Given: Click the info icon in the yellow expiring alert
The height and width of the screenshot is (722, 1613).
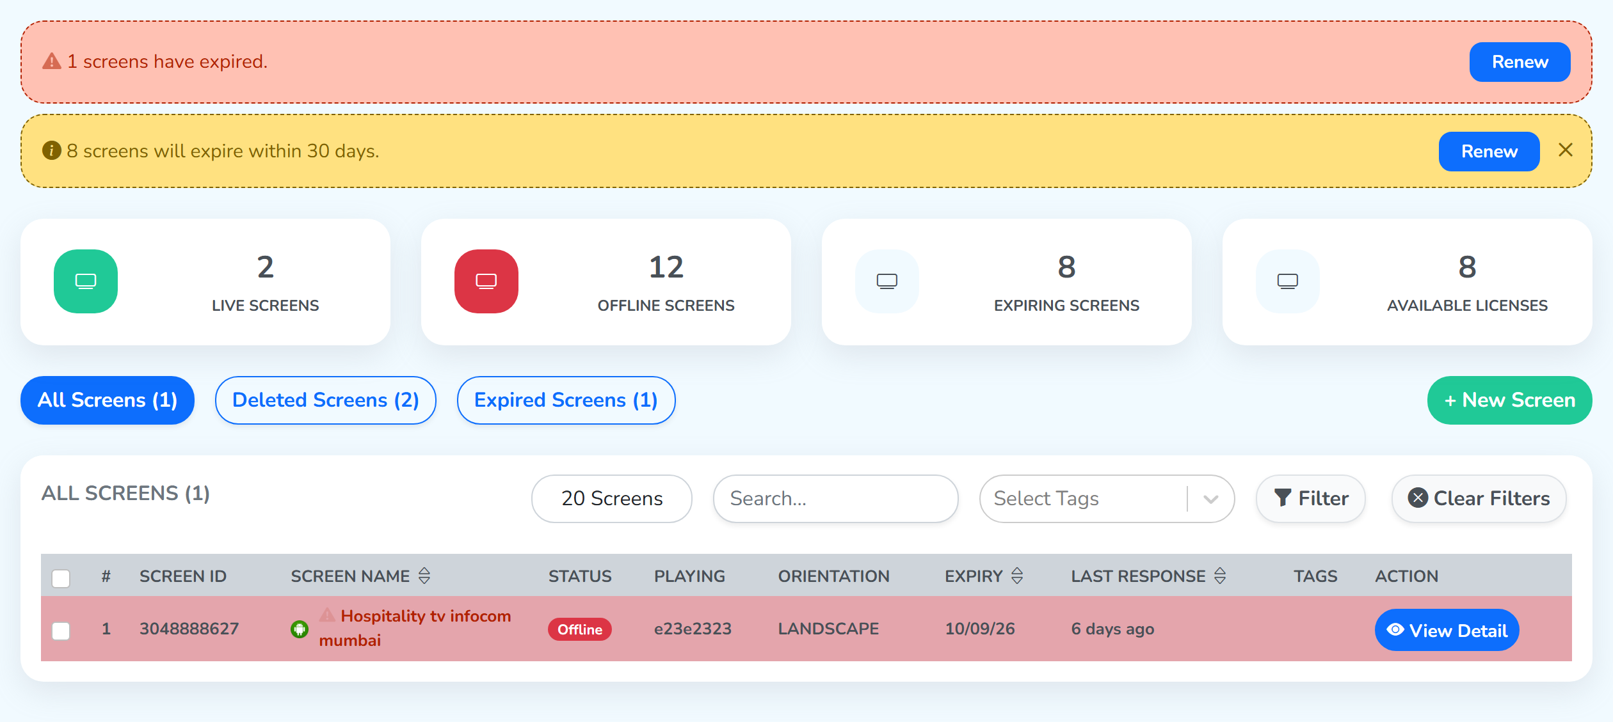Looking at the screenshot, I should (x=51, y=150).
